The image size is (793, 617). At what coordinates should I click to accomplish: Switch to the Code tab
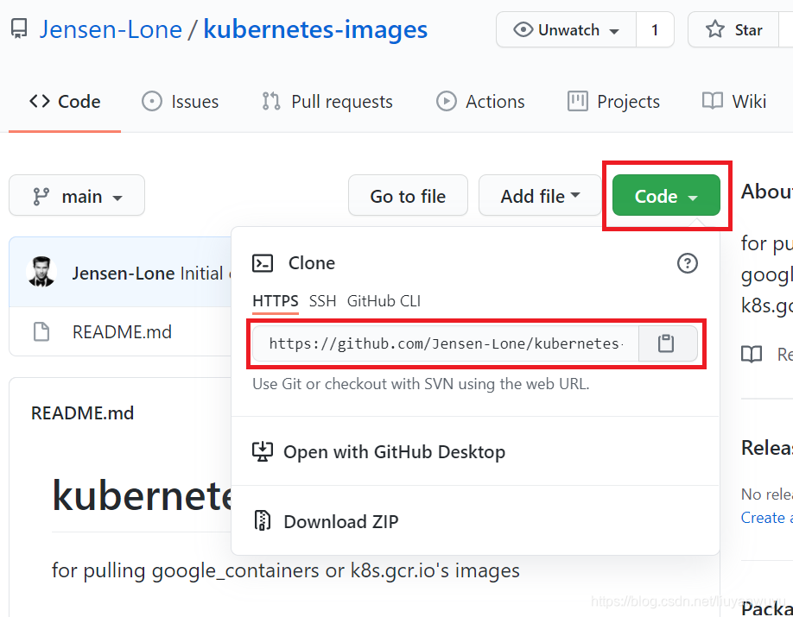click(x=65, y=102)
